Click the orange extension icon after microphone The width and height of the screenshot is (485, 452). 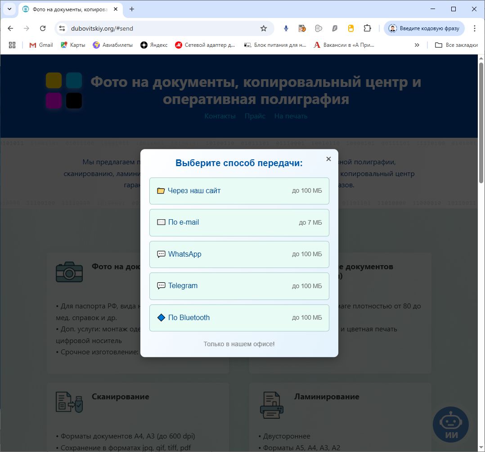point(302,28)
